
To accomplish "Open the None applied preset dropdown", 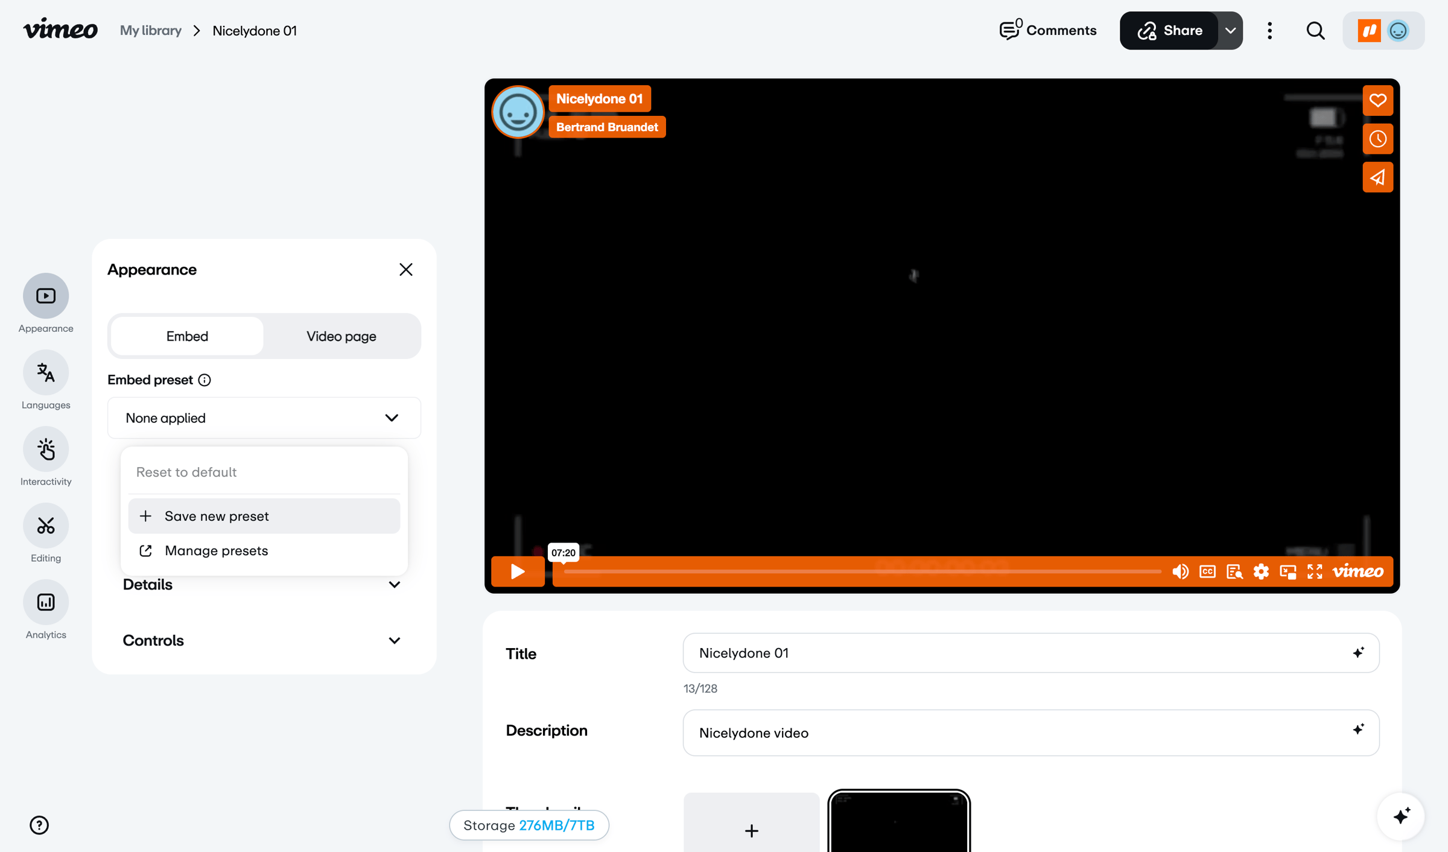I will (x=264, y=418).
